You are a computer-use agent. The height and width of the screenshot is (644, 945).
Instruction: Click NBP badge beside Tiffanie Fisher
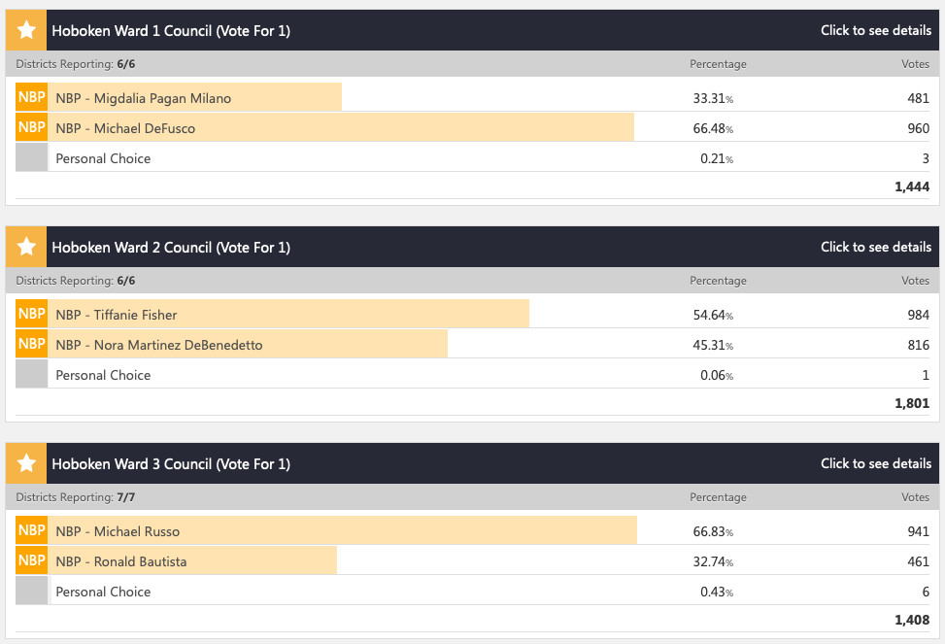click(32, 315)
